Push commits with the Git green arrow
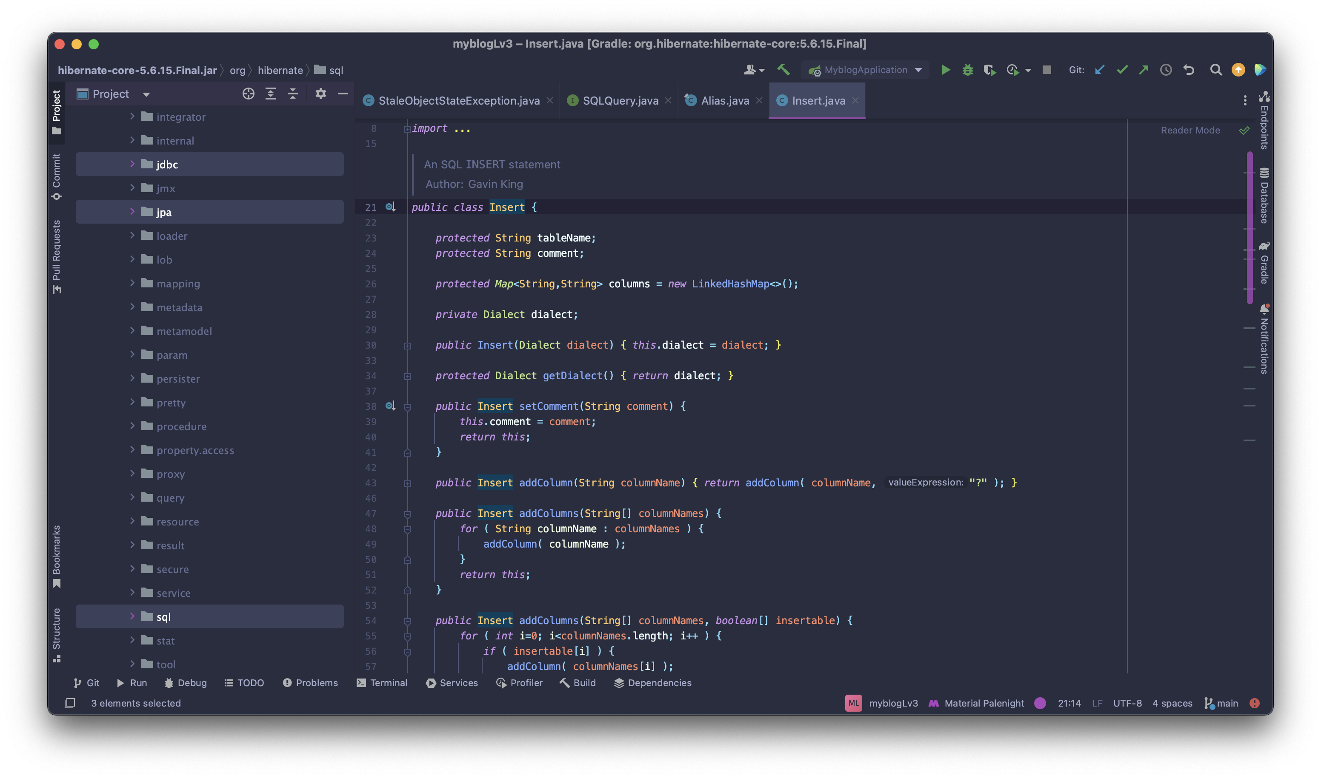Image resolution: width=1321 pixels, height=778 pixels. click(1144, 70)
